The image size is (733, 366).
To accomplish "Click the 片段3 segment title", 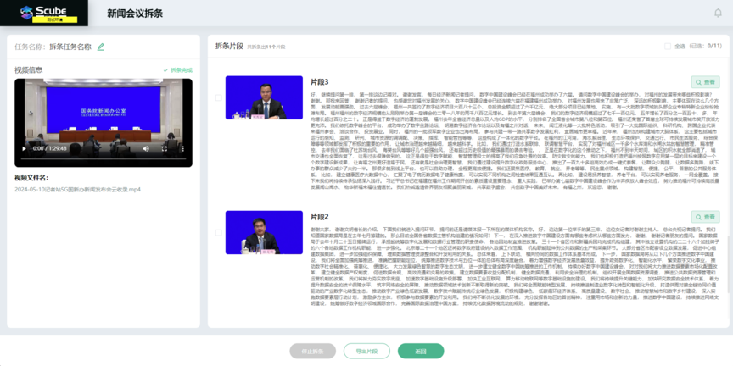I will click(x=320, y=82).
